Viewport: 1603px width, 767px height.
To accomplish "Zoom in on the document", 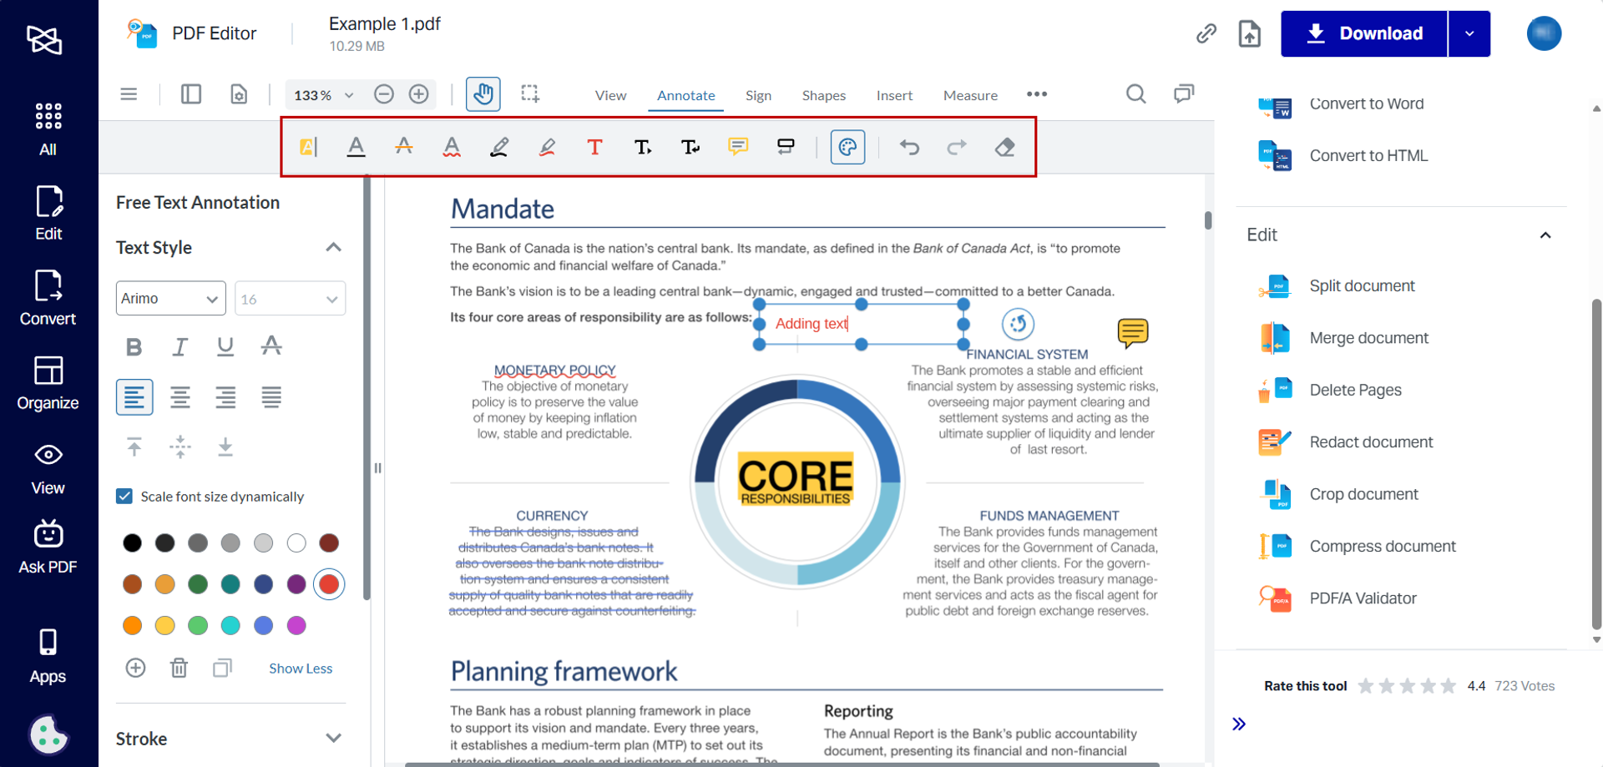I will coord(419,94).
